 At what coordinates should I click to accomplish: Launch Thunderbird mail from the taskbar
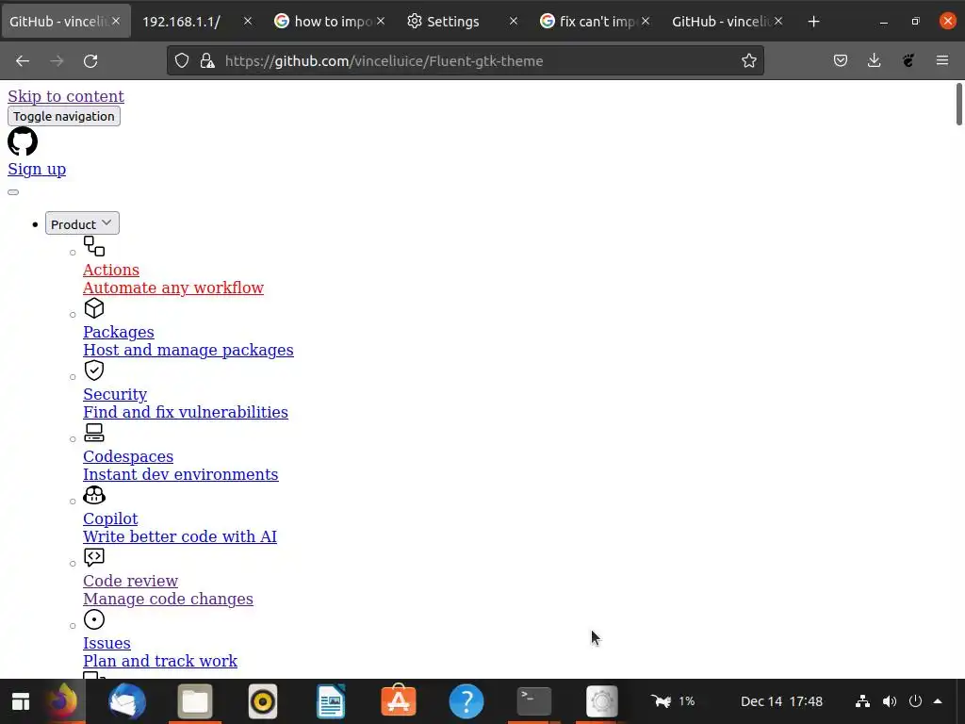pyautogui.click(x=127, y=701)
